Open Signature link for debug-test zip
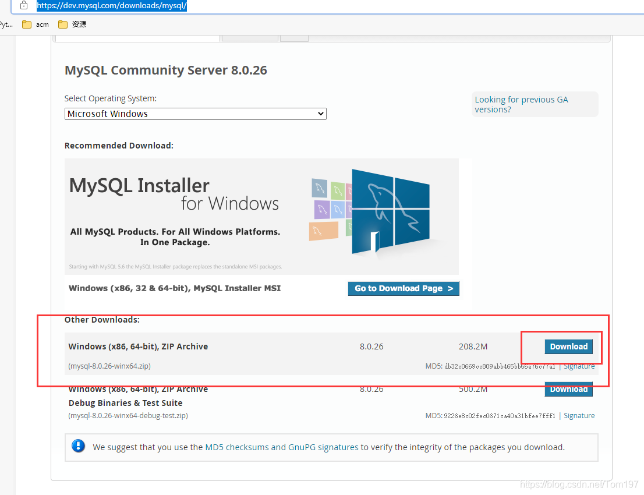The width and height of the screenshot is (644, 495). pos(579,416)
